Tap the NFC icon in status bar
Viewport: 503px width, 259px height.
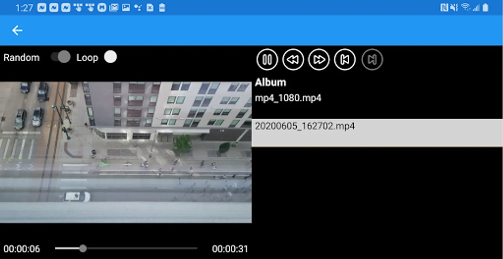coord(444,7)
